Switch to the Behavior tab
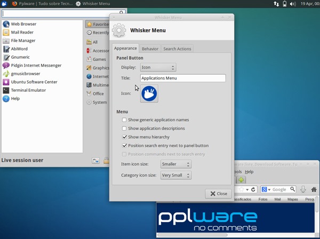Viewport: 320px width, 239px height. click(150, 49)
